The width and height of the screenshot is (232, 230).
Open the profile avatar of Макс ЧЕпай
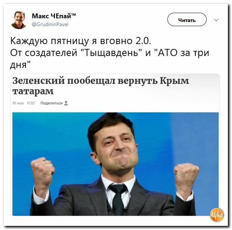19,20
